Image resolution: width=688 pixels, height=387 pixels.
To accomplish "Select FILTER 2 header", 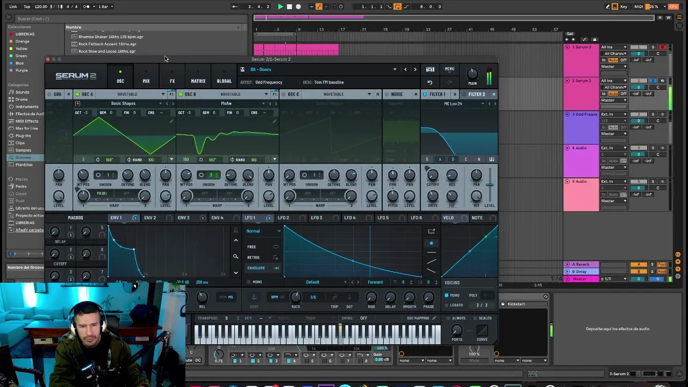I will point(476,94).
